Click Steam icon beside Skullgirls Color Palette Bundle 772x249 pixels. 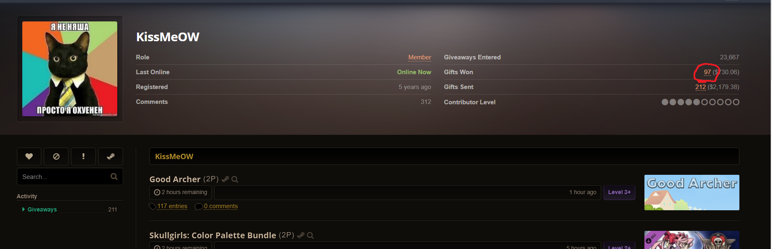tap(301, 235)
